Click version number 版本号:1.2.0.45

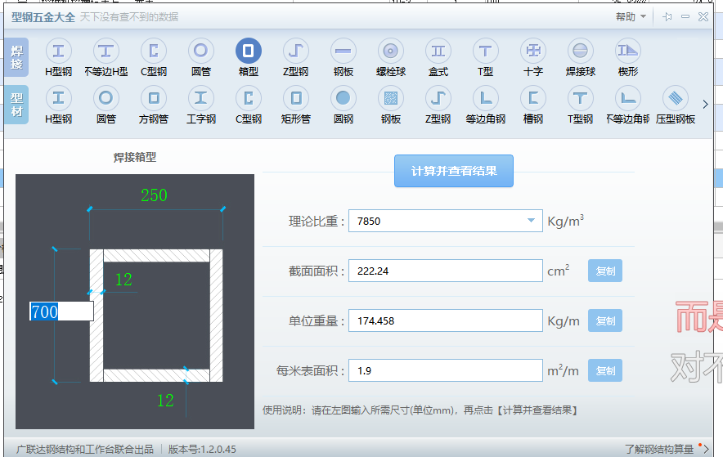202,449
